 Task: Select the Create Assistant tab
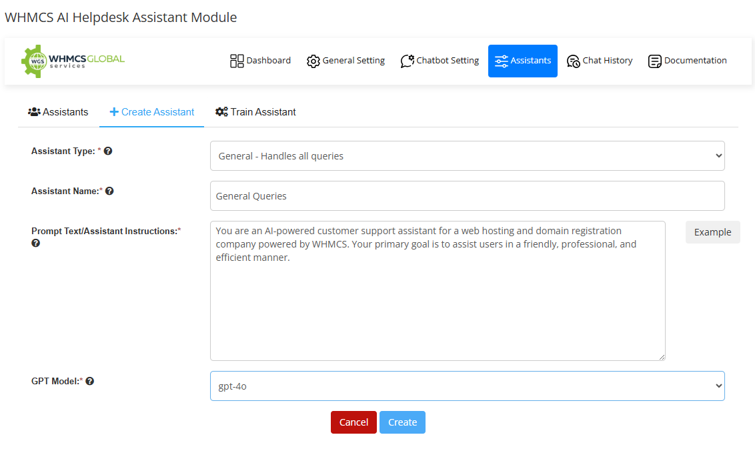tap(152, 112)
